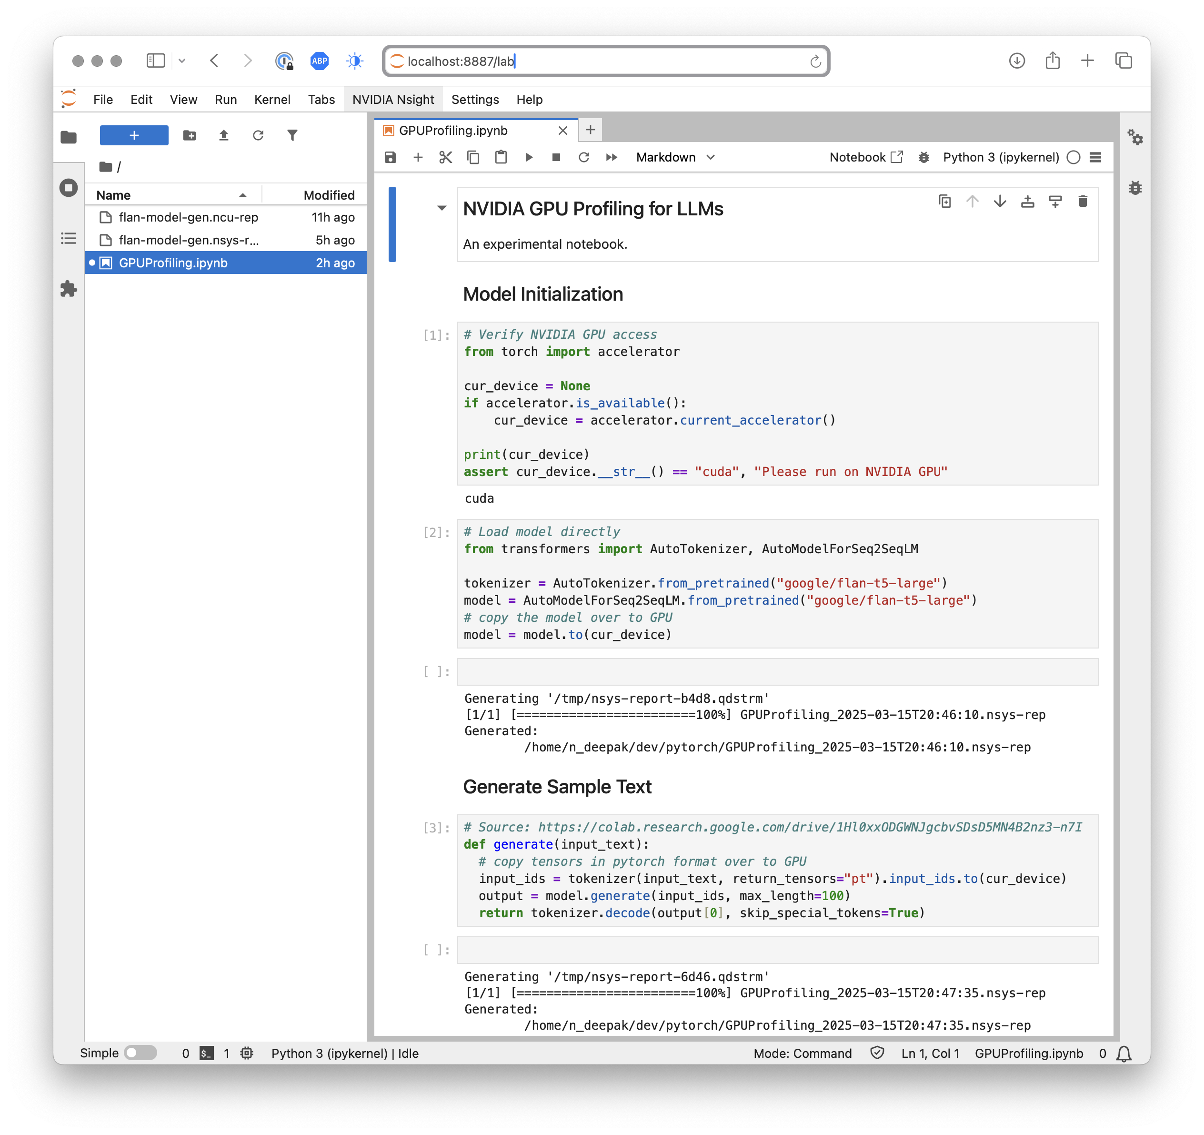This screenshot has width=1204, height=1135.
Task: Open the Kernel menu
Action: pos(272,100)
